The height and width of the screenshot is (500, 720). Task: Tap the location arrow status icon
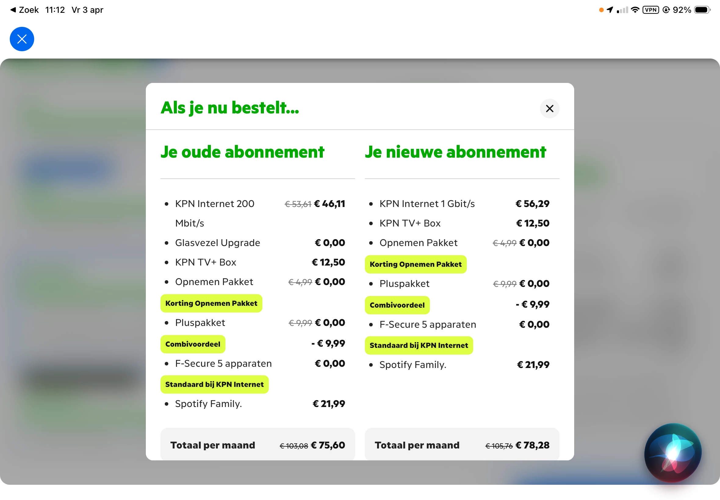(x=610, y=10)
